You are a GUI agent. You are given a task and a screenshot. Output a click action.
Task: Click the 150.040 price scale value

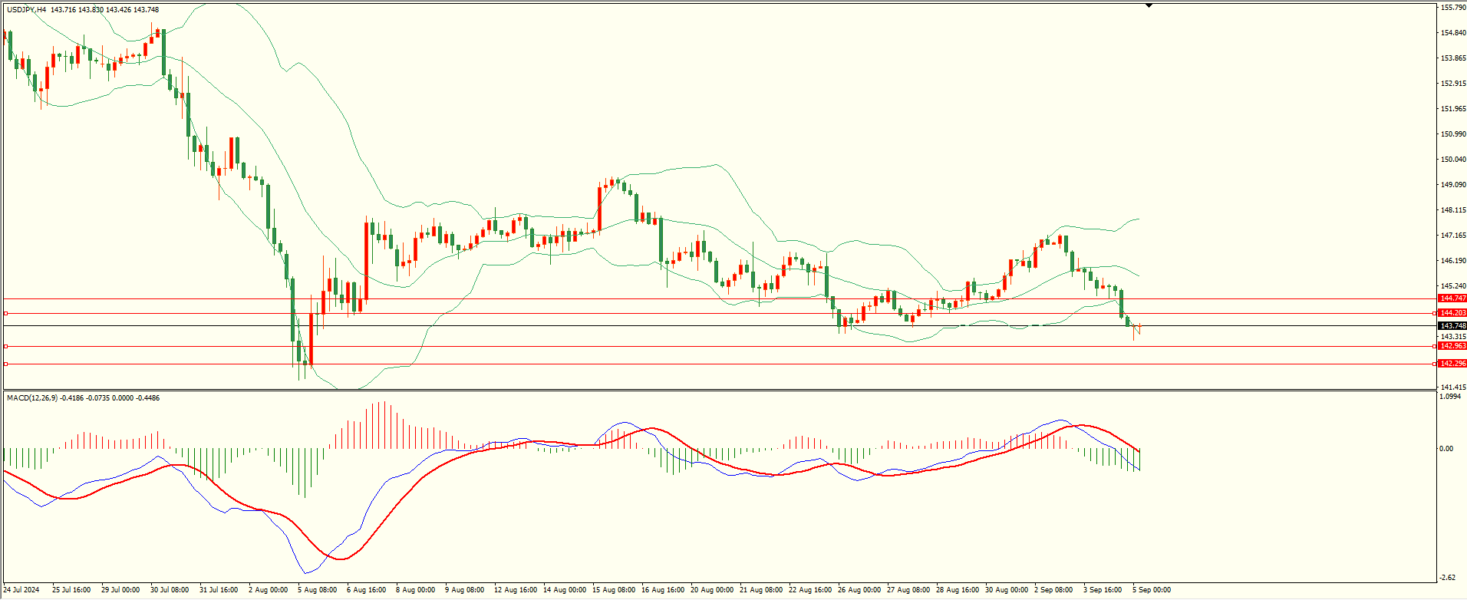(1453, 160)
